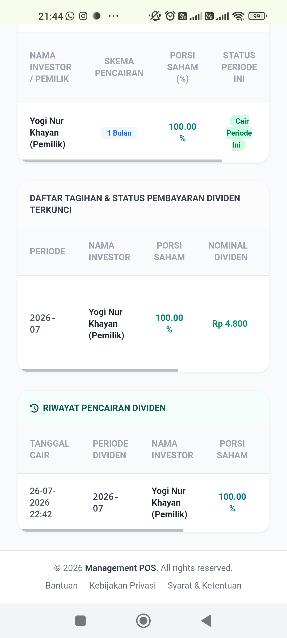Click horizontal scrollbar under Daftar Tagihan table
287x638 pixels.
(100, 371)
